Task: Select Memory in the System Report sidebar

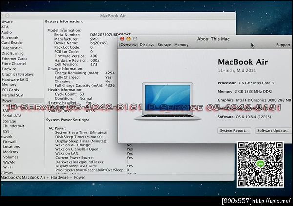Action: (9, 84)
